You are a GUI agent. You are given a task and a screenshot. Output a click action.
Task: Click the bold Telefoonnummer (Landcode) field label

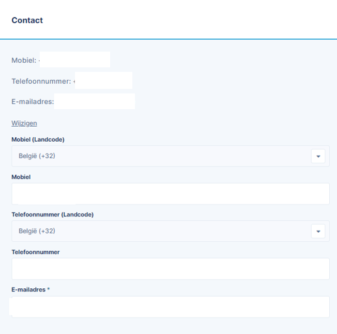click(53, 214)
